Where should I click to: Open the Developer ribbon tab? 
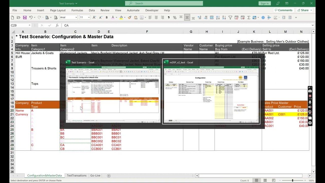(x=152, y=10)
